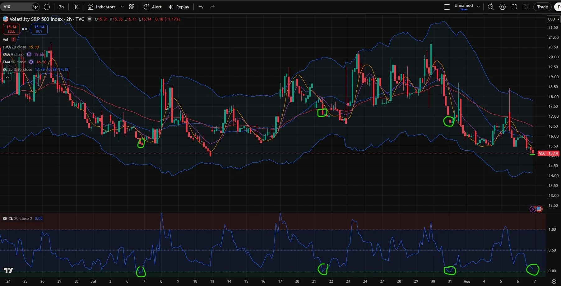Open the chart type candles icon
Screen dimensions: 561x286
click(x=76, y=7)
